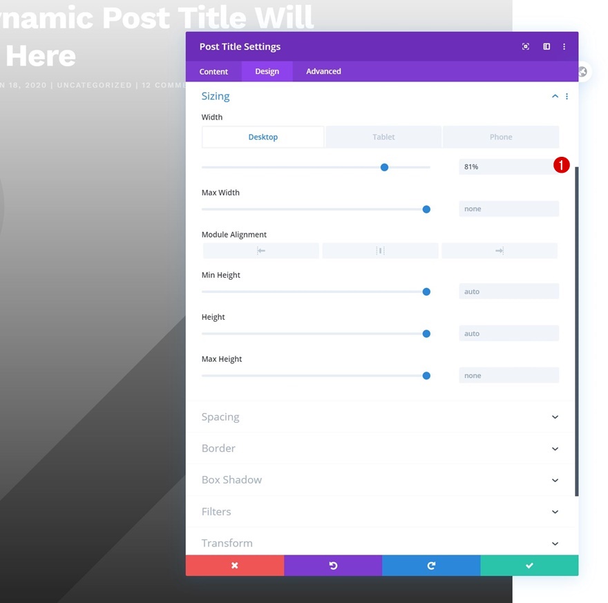Viewport: 608px width, 603px height.
Task: Click the UNCATEGORIZED post meta link
Action: pyautogui.click(x=94, y=85)
